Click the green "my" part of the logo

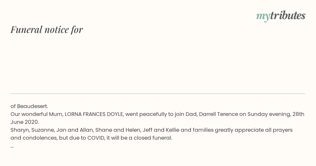click(263, 17)
